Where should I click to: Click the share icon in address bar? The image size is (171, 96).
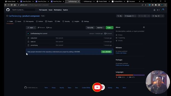pyautogui.click(x=142, y=5)
